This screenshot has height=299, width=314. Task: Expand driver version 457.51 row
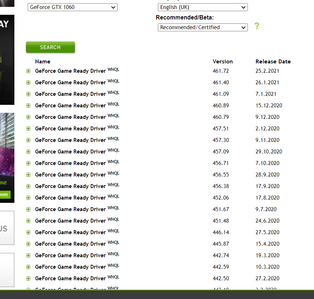(28, 129)
